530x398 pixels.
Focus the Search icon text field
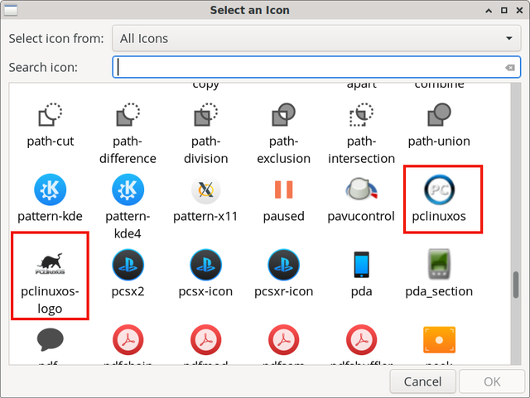tap(316, 67)
